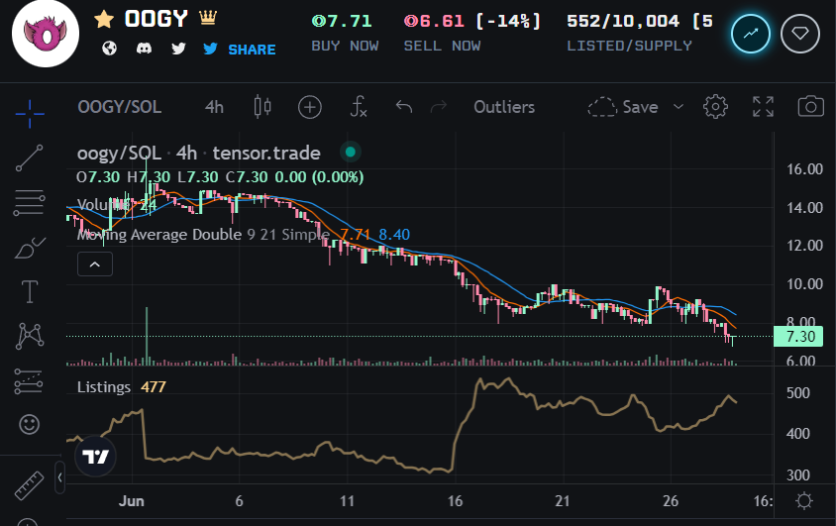The height and width of the screenshot is (526, 836).
Task: Open the candlestick chart type selector
Action: point(262,107)
